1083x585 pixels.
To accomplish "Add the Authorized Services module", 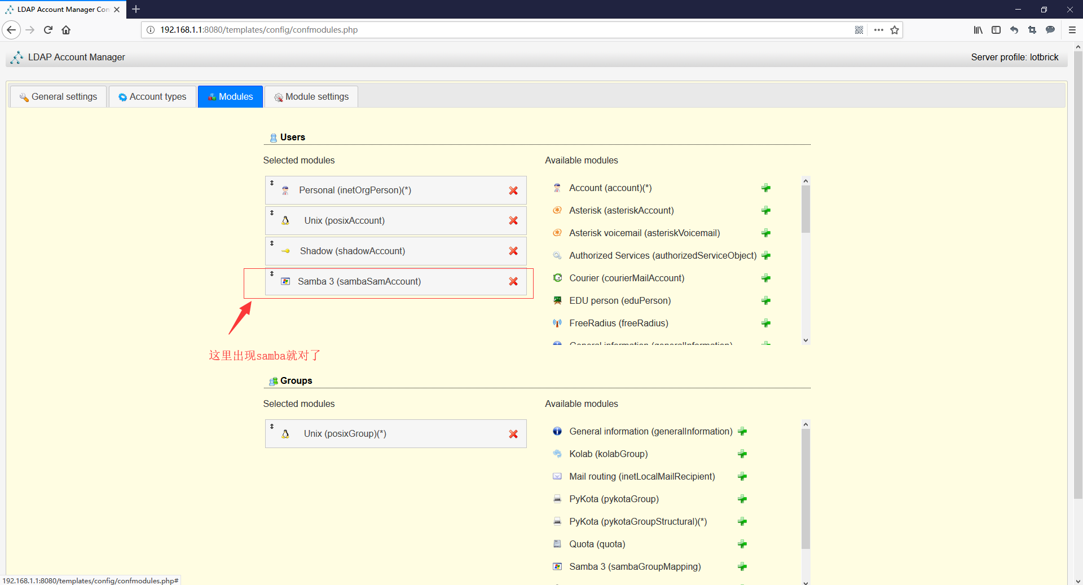I will pyautogui.click(x=766, y=256).
